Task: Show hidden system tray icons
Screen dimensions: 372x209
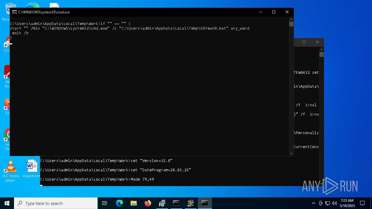Action: tap(313, 203)
